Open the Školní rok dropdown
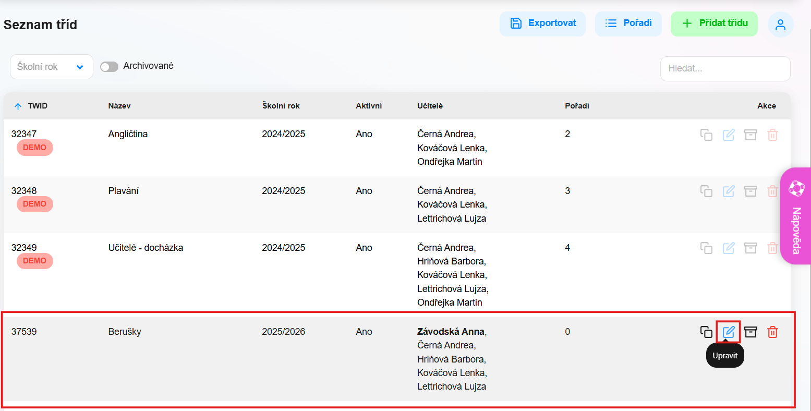Viewport: 811px width, 411px height. [51, 67]
